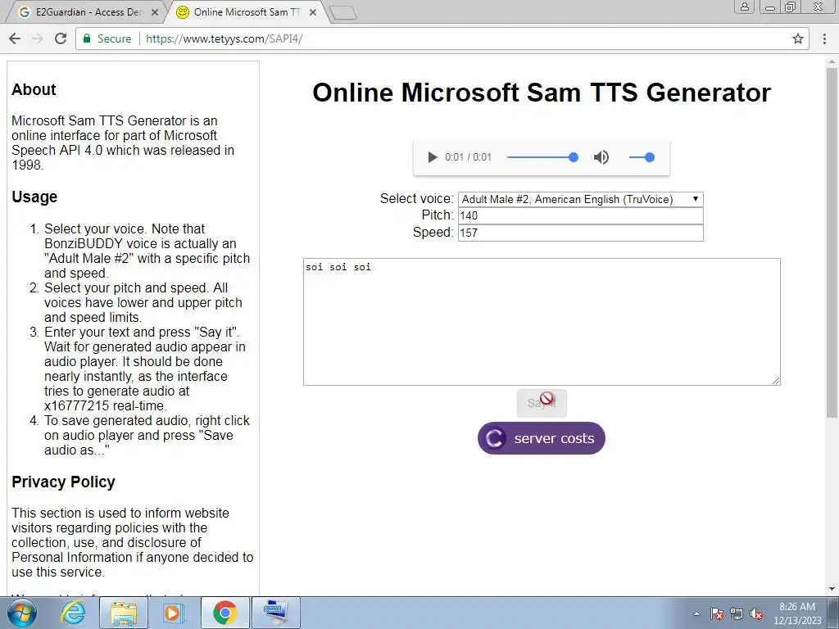
Task: Click the About heading
Action: coord(34,89)
